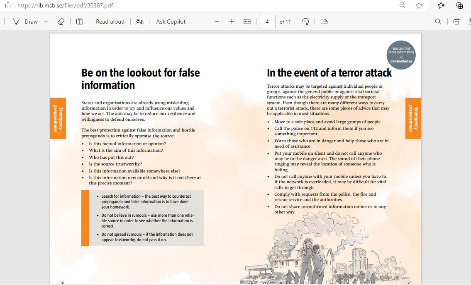Activate the Add text tool
This screenshot has height=285, width=471.
pyautogui.click(x=80, y=22)
